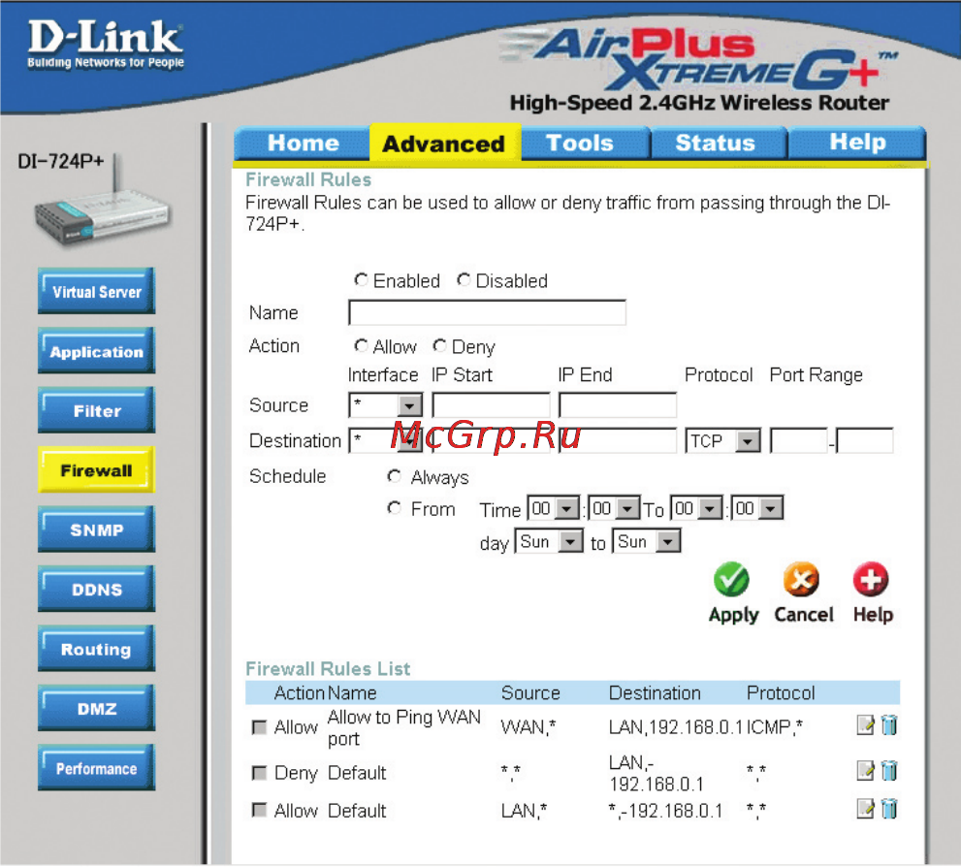Open the Virtual Server page
This screenshot has width=961, height=867.
pyautogui.click(x=96, y=291)
